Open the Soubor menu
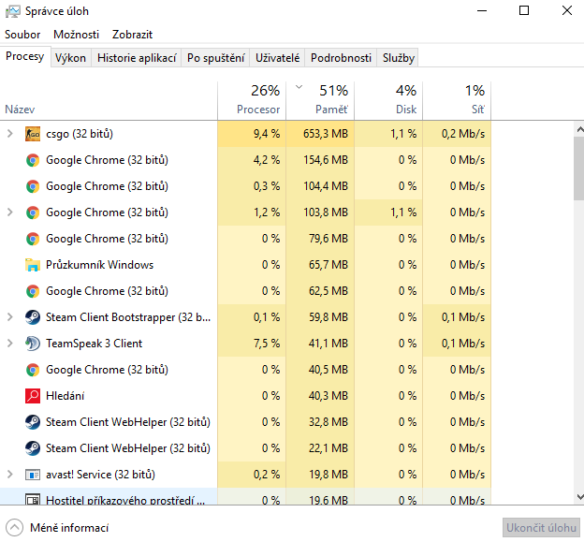 point(22,35)
